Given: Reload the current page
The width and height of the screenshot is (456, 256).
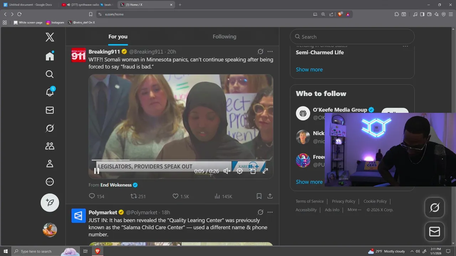Looking at the screenshot, I should (x=19, y=14).
